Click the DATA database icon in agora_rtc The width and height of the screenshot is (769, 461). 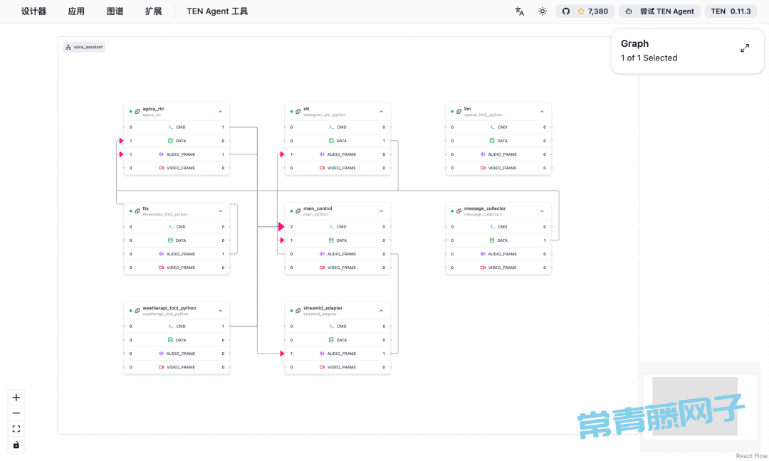click(171, 141)
